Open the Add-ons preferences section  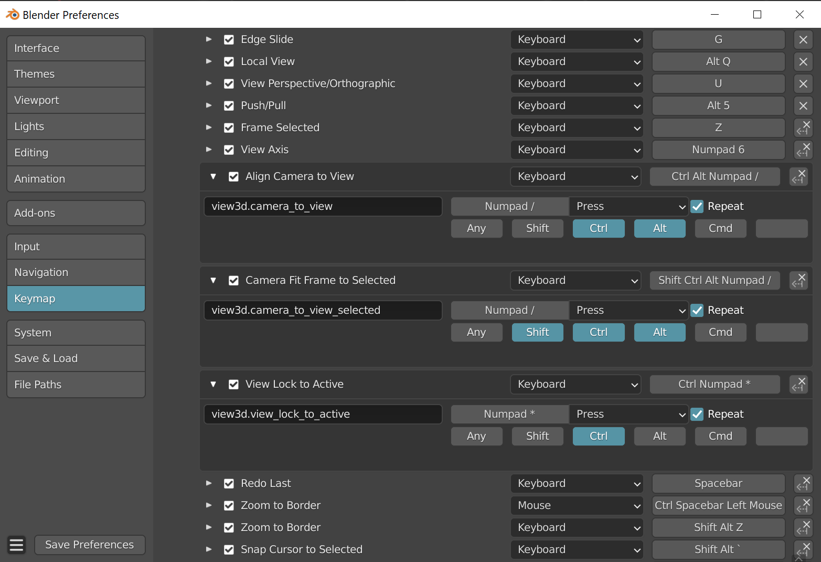(x=76, y=213)
